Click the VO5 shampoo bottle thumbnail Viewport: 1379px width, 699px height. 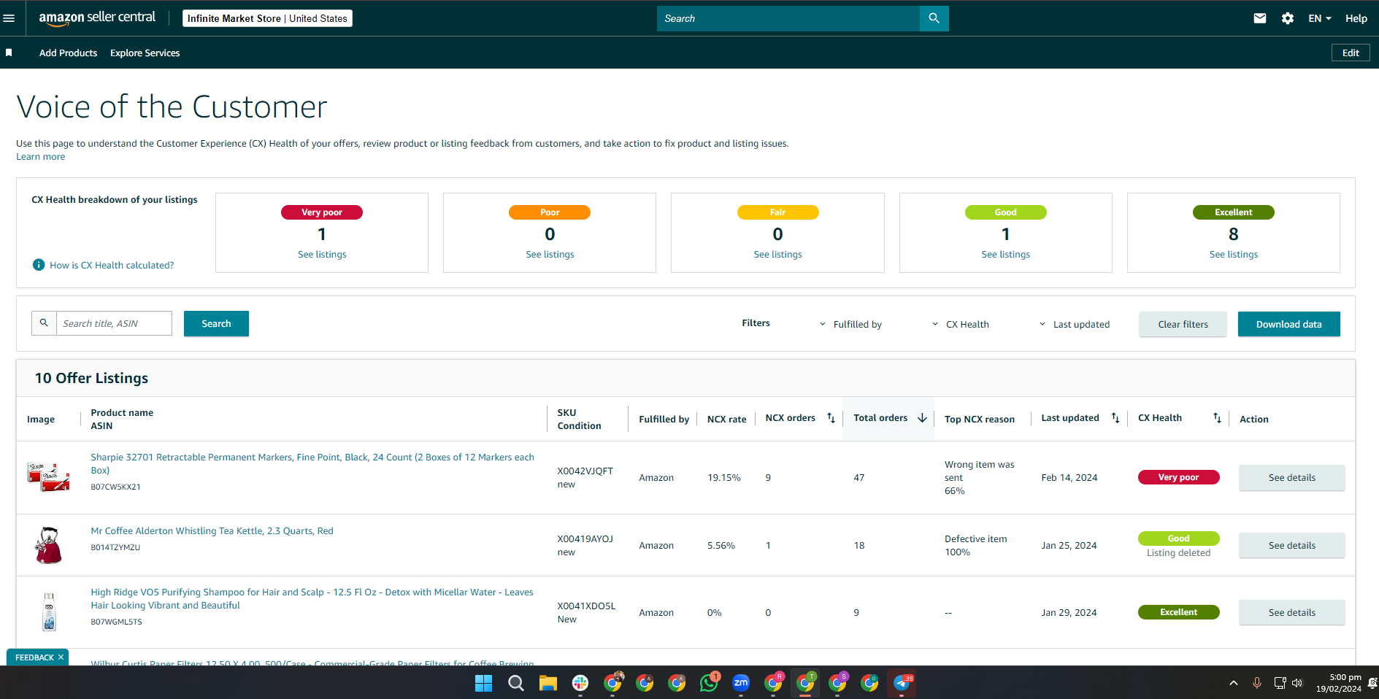pos(49,611)
